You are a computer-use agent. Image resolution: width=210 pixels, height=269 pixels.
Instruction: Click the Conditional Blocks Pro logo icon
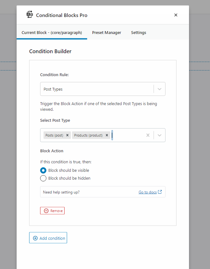click(30, 14)
